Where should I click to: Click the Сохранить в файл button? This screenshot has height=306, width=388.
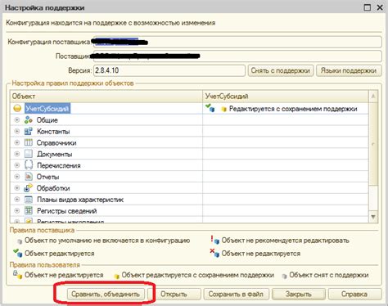pos(236,294)
